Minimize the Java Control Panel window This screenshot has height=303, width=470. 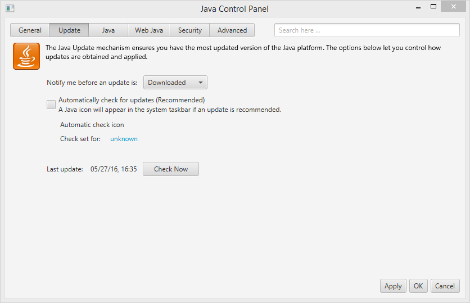[418, 7]
